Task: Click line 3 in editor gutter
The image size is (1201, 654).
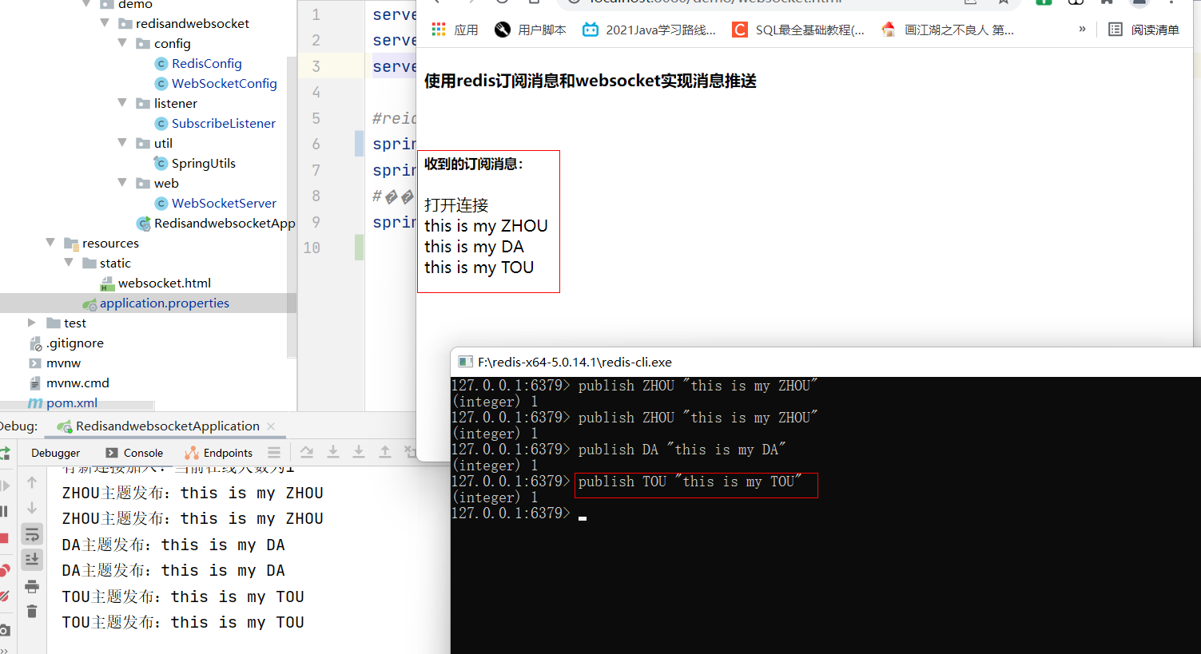Action: (x=316, y=66)
